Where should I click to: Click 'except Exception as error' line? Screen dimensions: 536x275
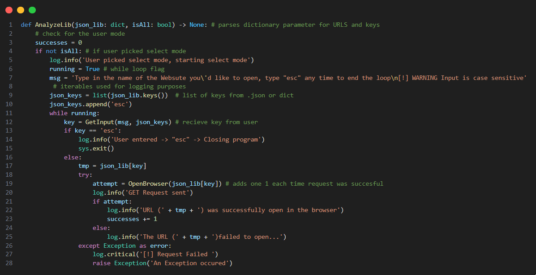(x=124, y=246)
